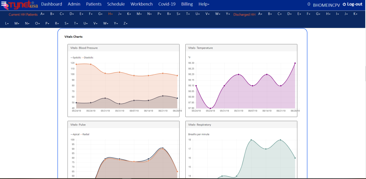Open the Workbench menu
The width and height of the screenshot is (366, 179).
pos(142,4)
